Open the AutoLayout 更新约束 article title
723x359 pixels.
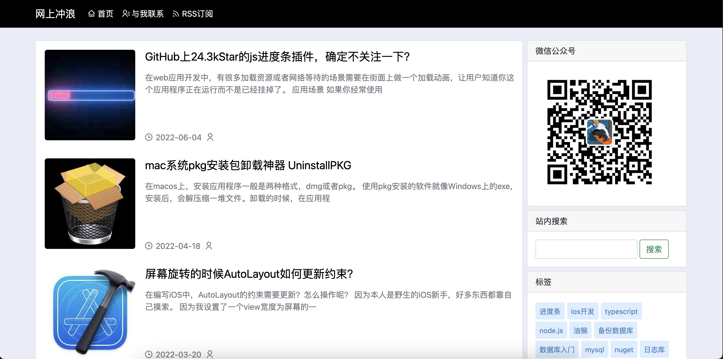point(249,274)
